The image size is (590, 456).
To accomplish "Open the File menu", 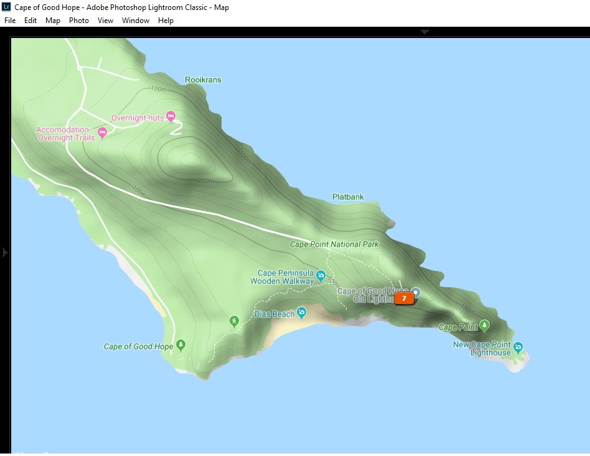I will click(x=10, y=21).
